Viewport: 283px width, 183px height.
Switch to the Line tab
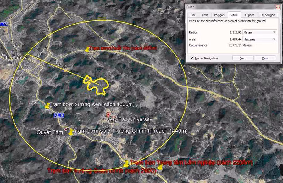coord(193,15)
